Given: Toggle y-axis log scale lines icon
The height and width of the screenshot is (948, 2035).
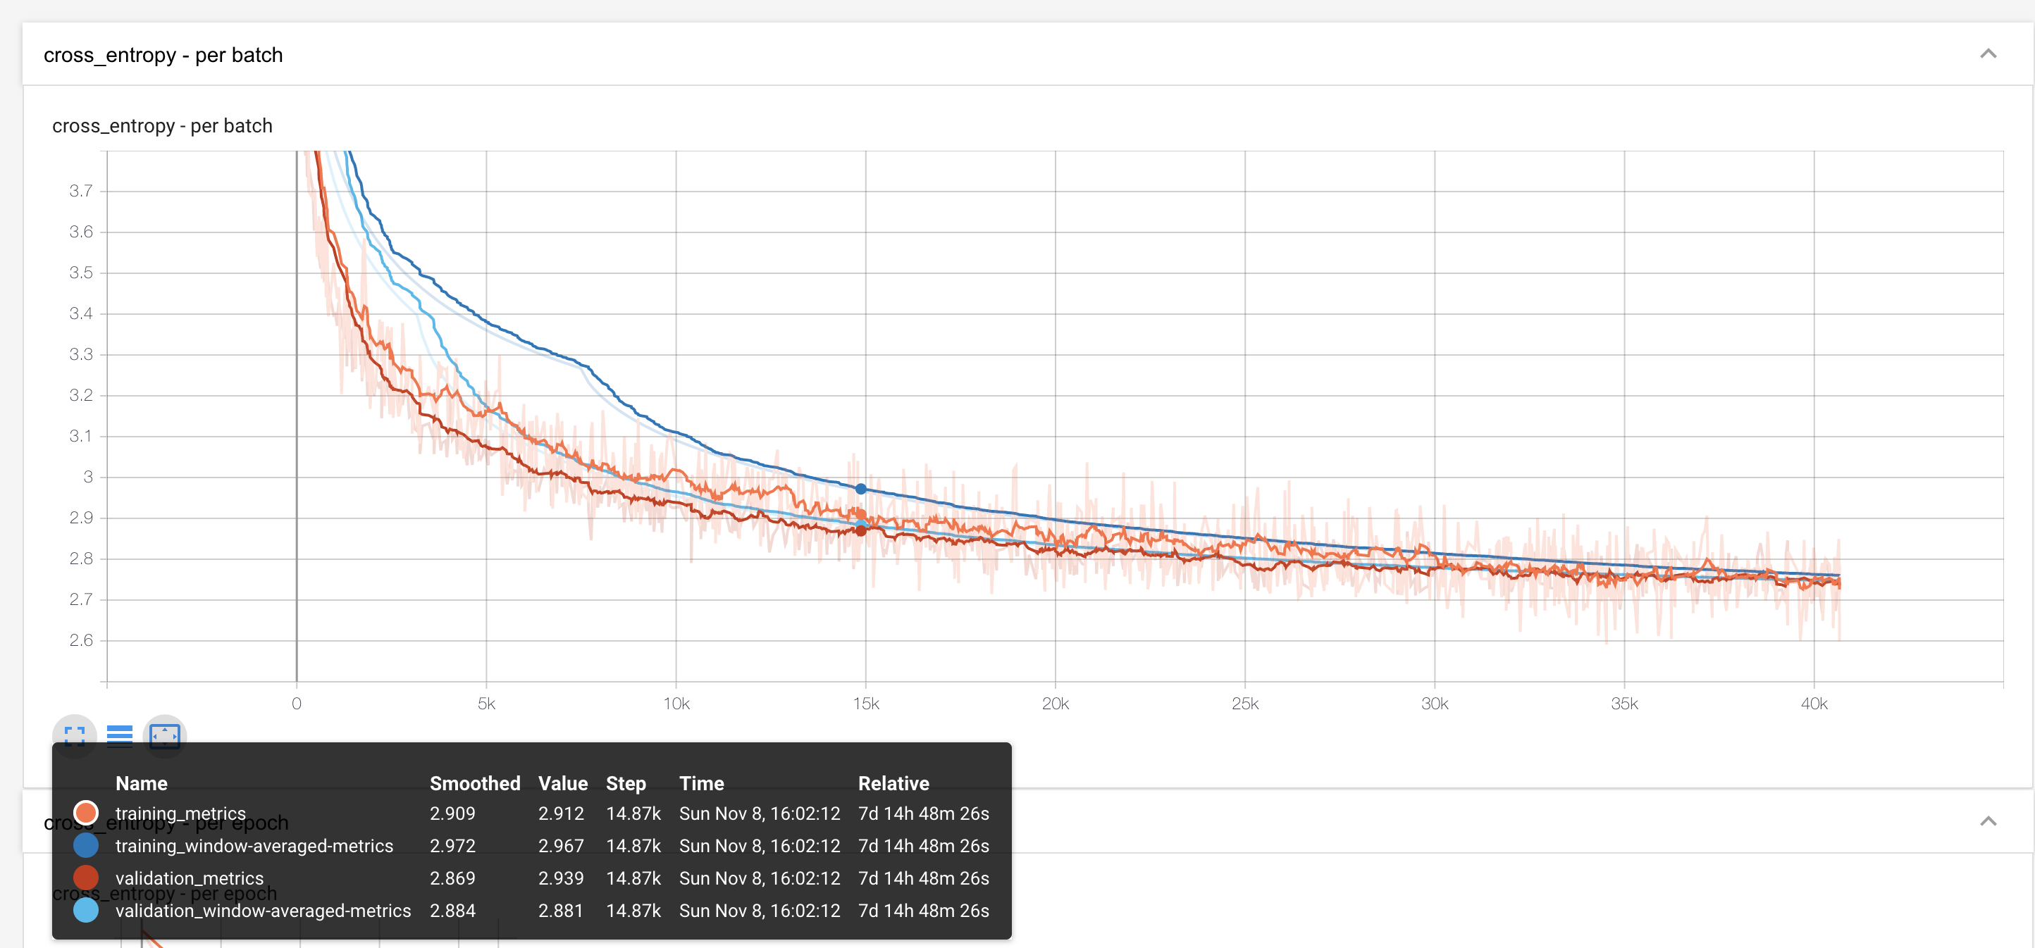Looking at the screenshot, I should 119,736.
